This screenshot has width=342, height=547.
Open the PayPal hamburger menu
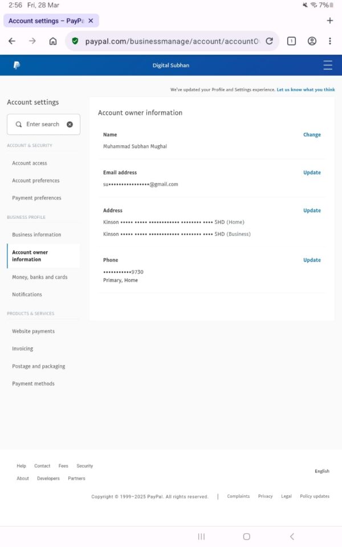click(328, 66)
